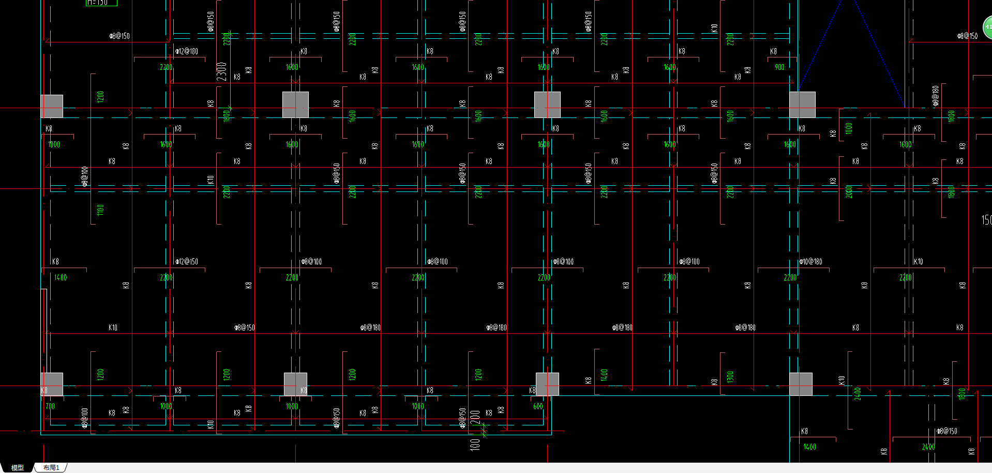
Task: Select the green 700 dimension value
Action: tap(50, 406)
